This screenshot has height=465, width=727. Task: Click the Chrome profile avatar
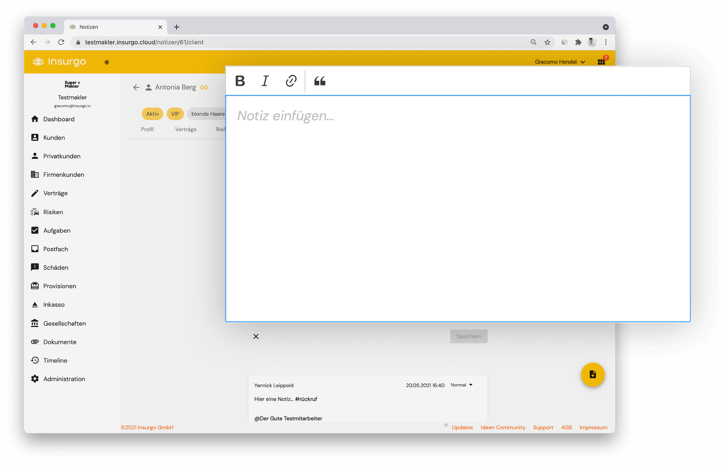pyautogui.click(x=592, y=42)
